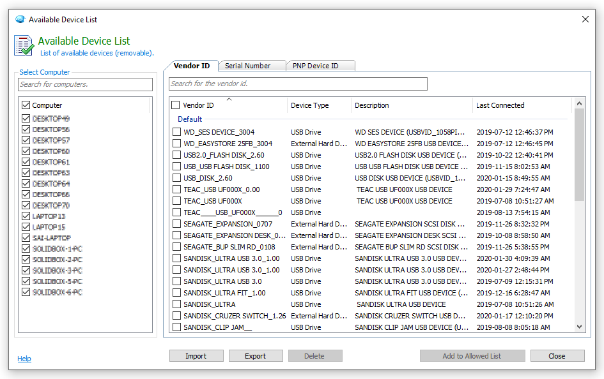Check the TEAC_USB UF000X_0.00 checkbox
The image size is (604, 379).
click(x=177, y=189)
